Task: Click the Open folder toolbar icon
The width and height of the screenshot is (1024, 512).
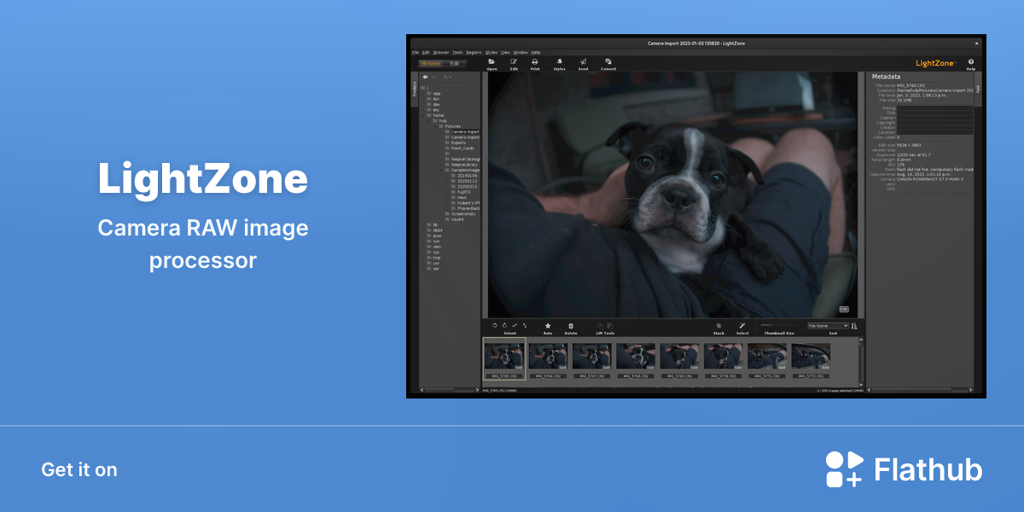Action: click(492, 61)
